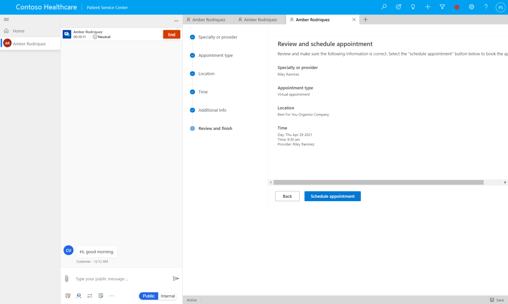
Task: Click Patient Service Center app name
Action: click(x=108, y=8)
